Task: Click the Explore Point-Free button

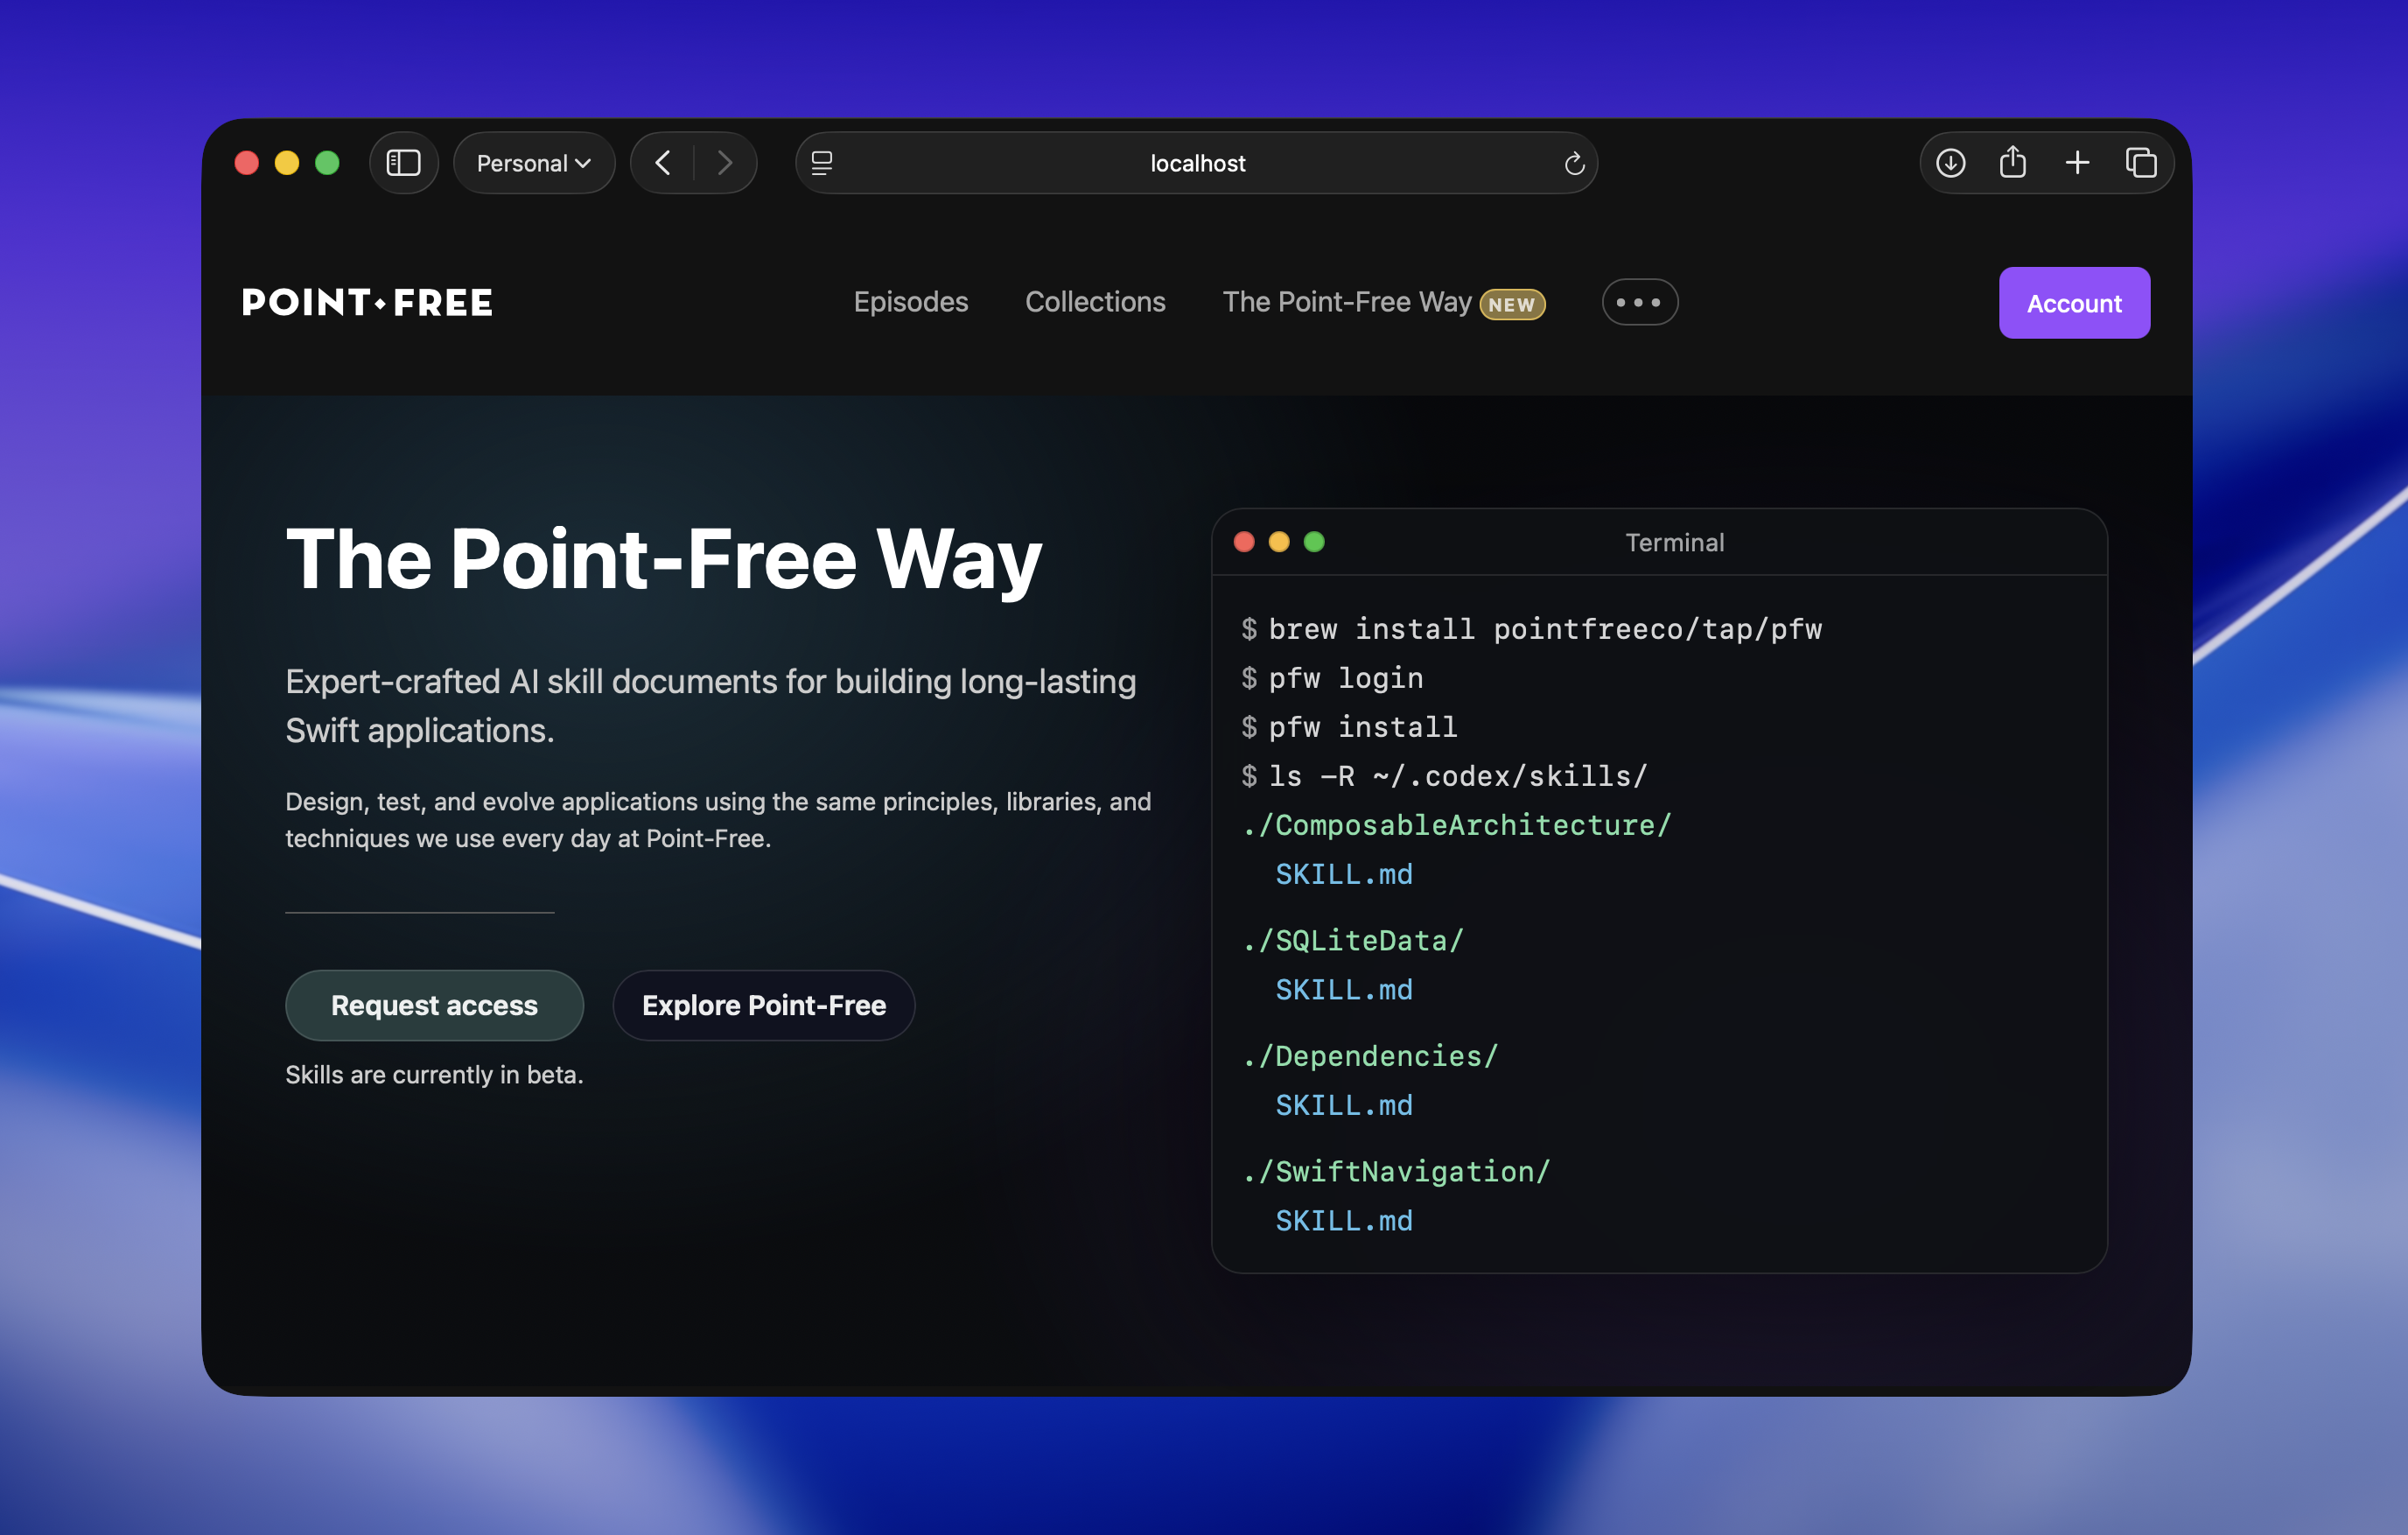Action: point(763,1005)
